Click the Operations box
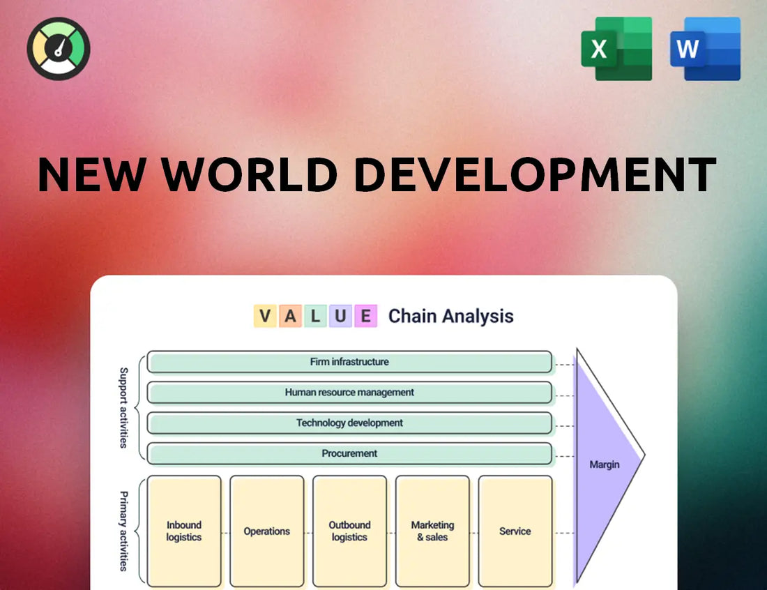 point(267,531)
